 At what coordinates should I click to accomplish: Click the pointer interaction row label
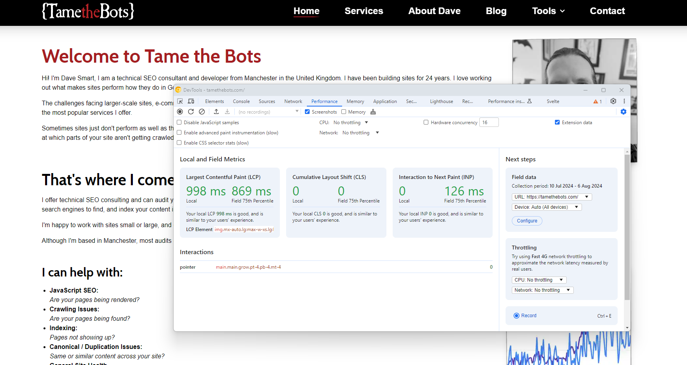188,267
